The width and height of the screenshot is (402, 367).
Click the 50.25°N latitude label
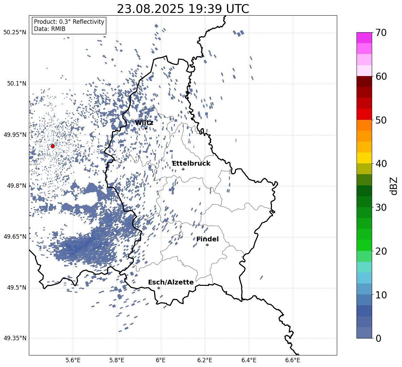15,33
